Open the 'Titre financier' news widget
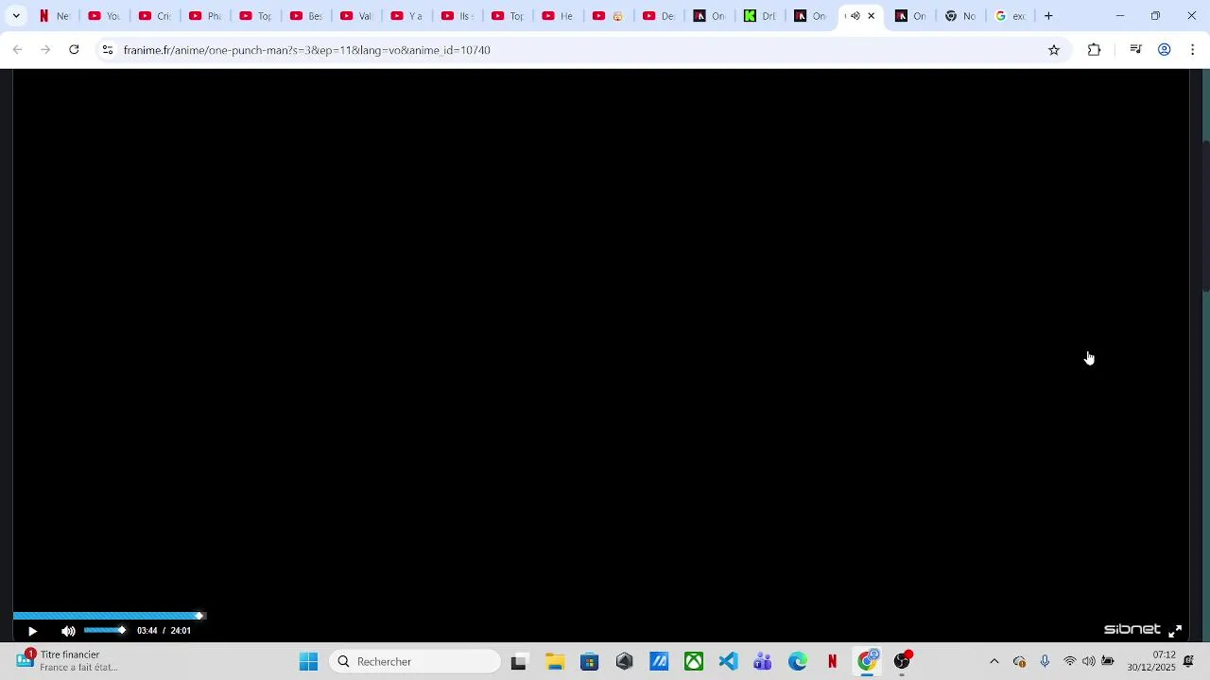This screenshot has width=1210, height=680. 66,661
